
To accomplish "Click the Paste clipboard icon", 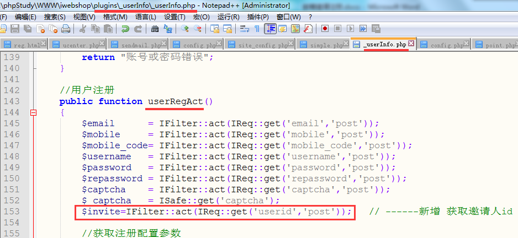I will (108, 29).
